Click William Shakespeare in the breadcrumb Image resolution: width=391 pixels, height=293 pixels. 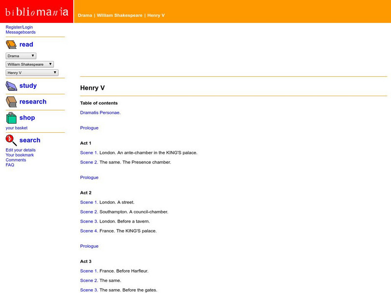[119, 15]
